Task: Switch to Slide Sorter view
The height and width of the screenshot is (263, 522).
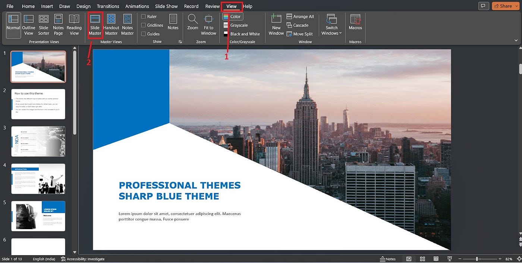Action: point(44,25)
